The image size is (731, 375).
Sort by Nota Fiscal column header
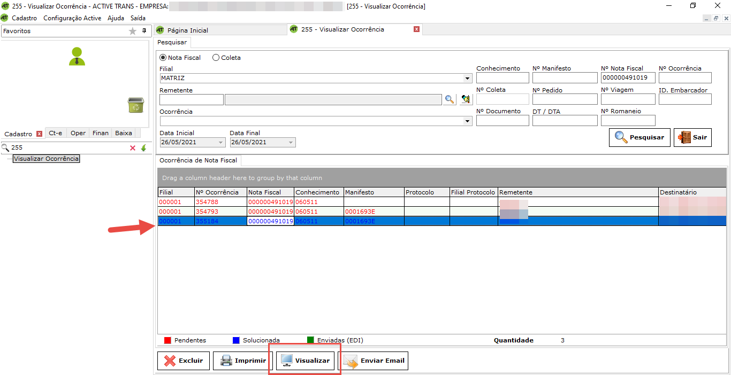[x=270, y=192]
